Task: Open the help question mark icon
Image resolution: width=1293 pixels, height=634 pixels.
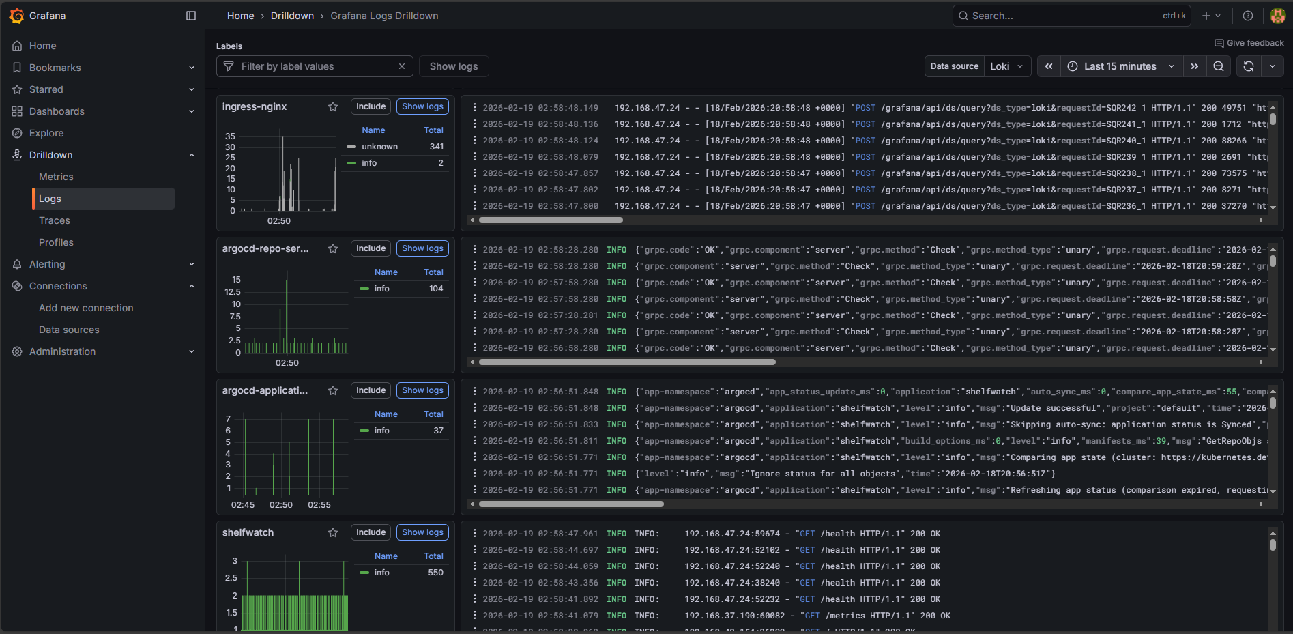Action: point(1248,16)
